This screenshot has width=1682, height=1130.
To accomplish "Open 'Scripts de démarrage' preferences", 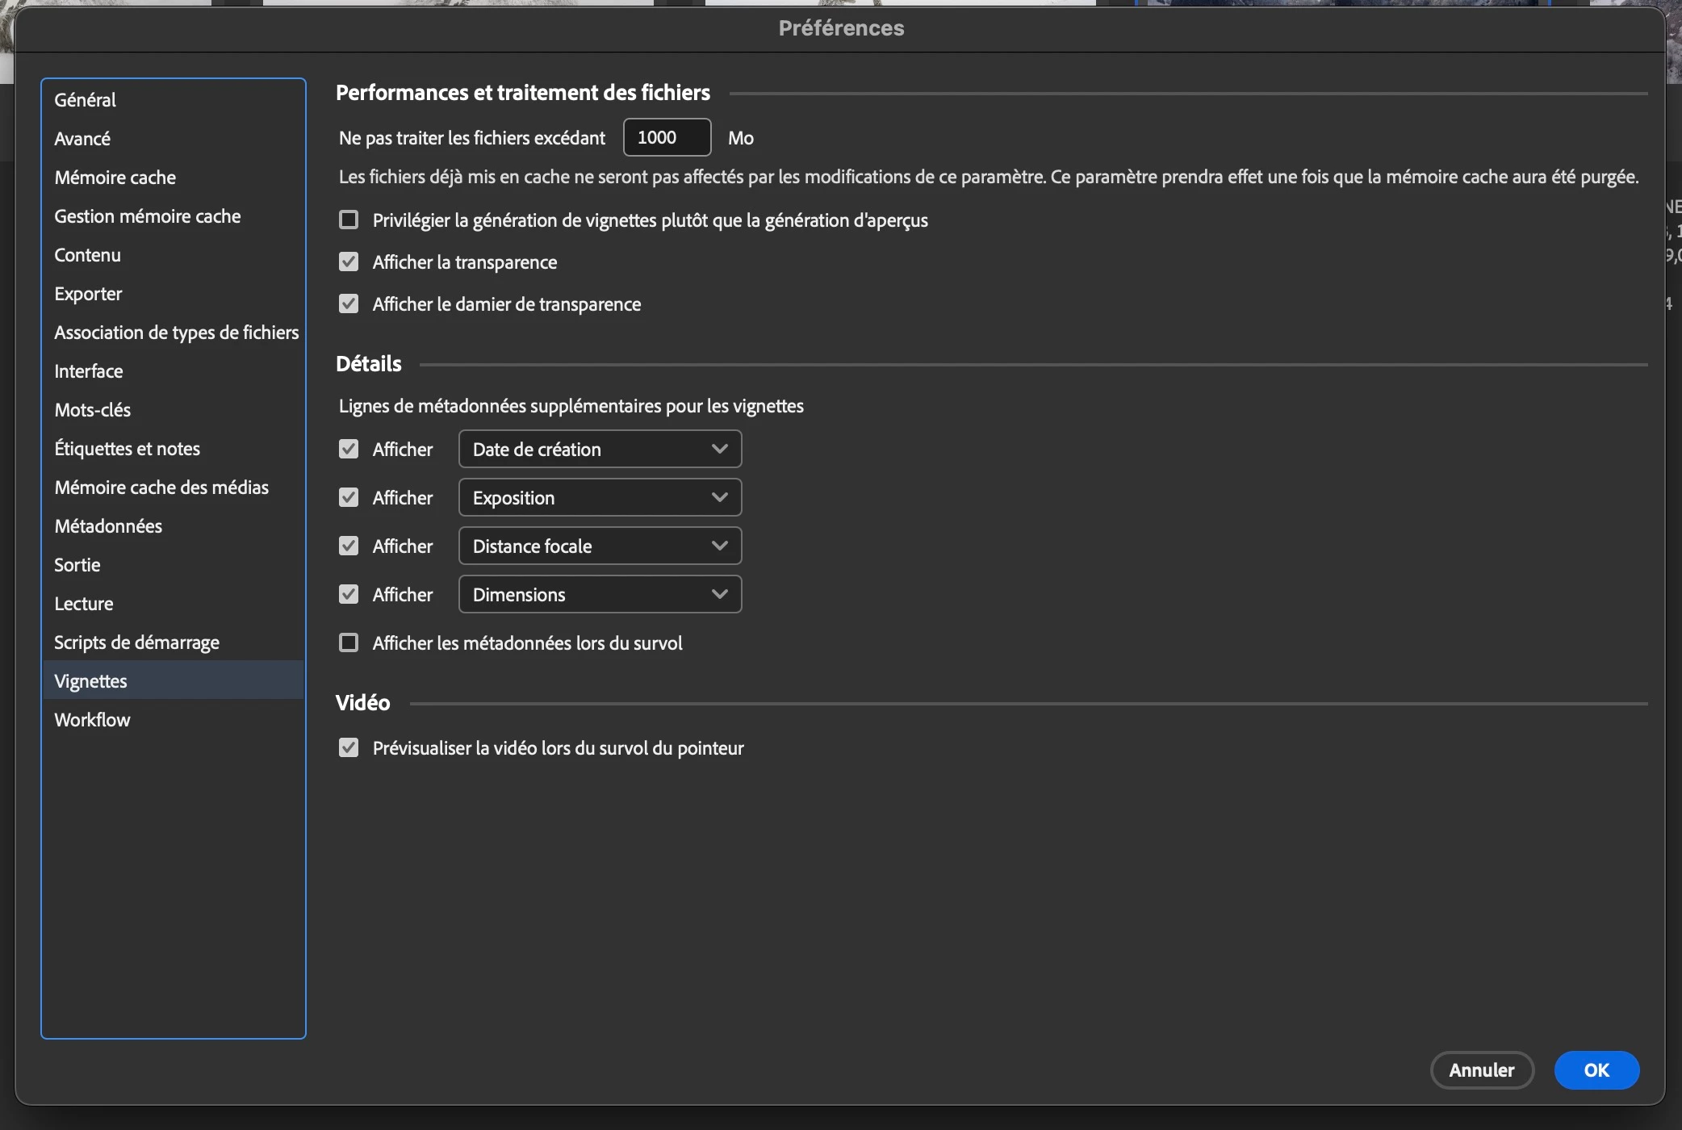I will point(137,642).
